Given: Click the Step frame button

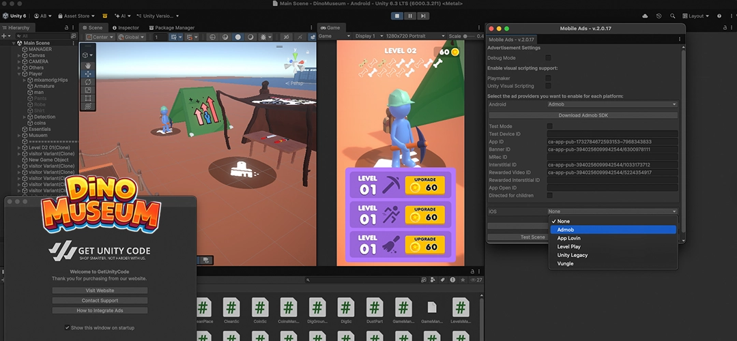Looking at the screenshot, I should [x=422, y=15].
